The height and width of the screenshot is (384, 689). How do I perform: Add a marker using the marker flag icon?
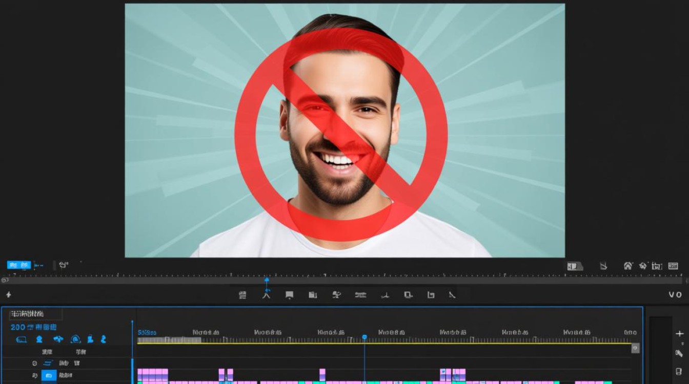(289, 295)
